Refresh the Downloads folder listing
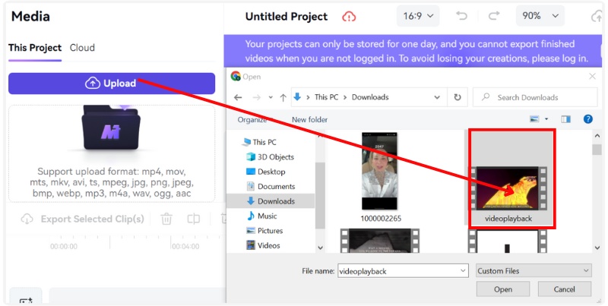This screenshot has width=608, height=306. pos(457,97)
